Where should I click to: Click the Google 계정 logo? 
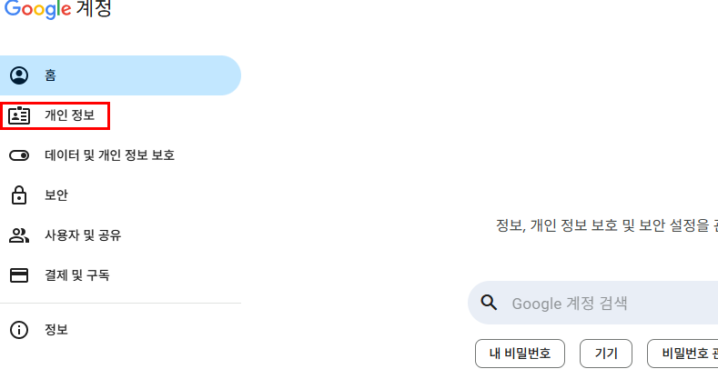coord(57,9)
